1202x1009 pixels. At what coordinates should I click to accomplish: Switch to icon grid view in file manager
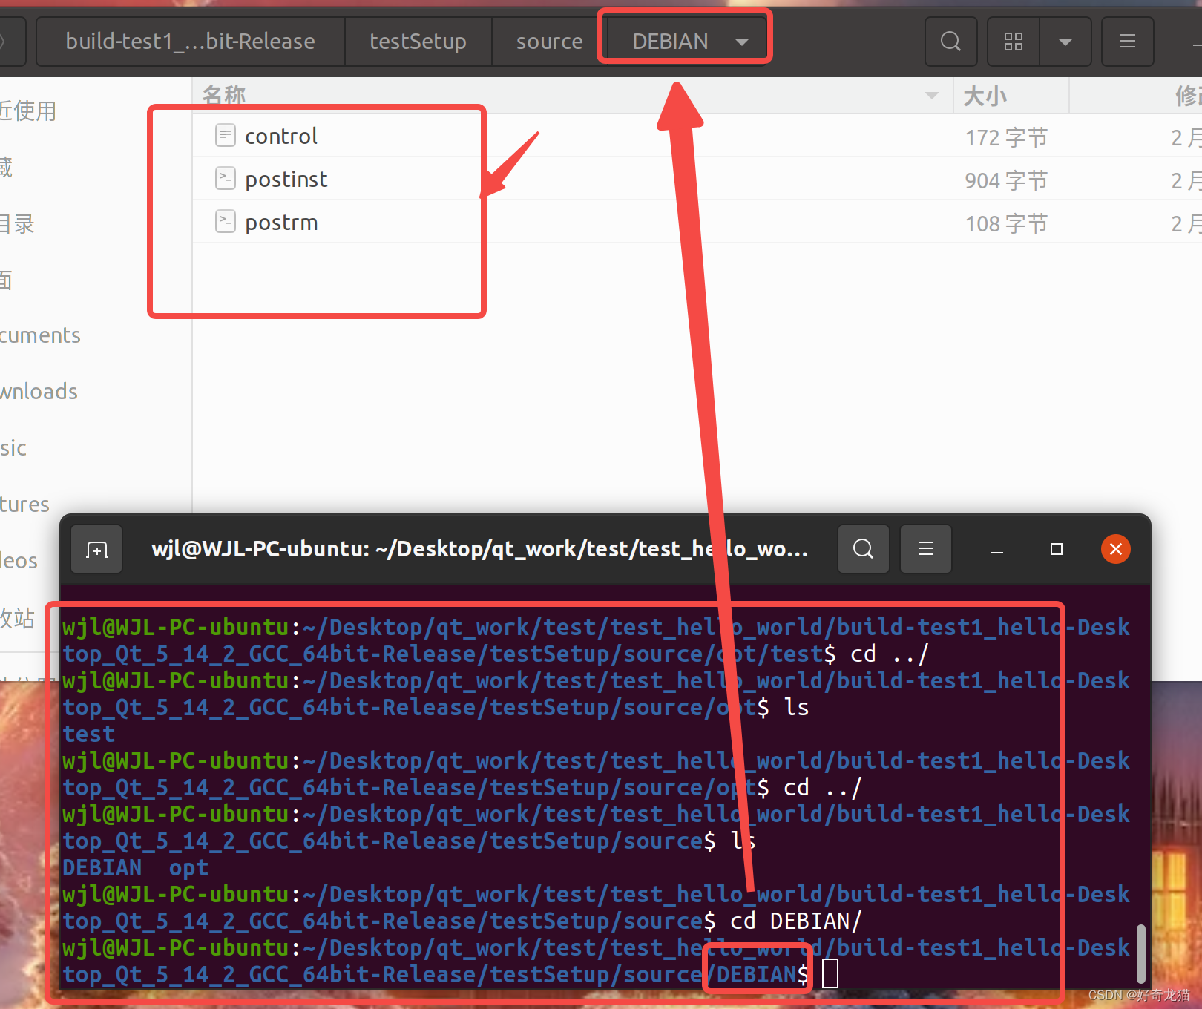1014,42
